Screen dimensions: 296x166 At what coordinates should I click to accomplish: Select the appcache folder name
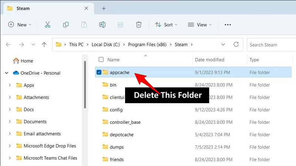pyautogui.click(x=120, y=72)
